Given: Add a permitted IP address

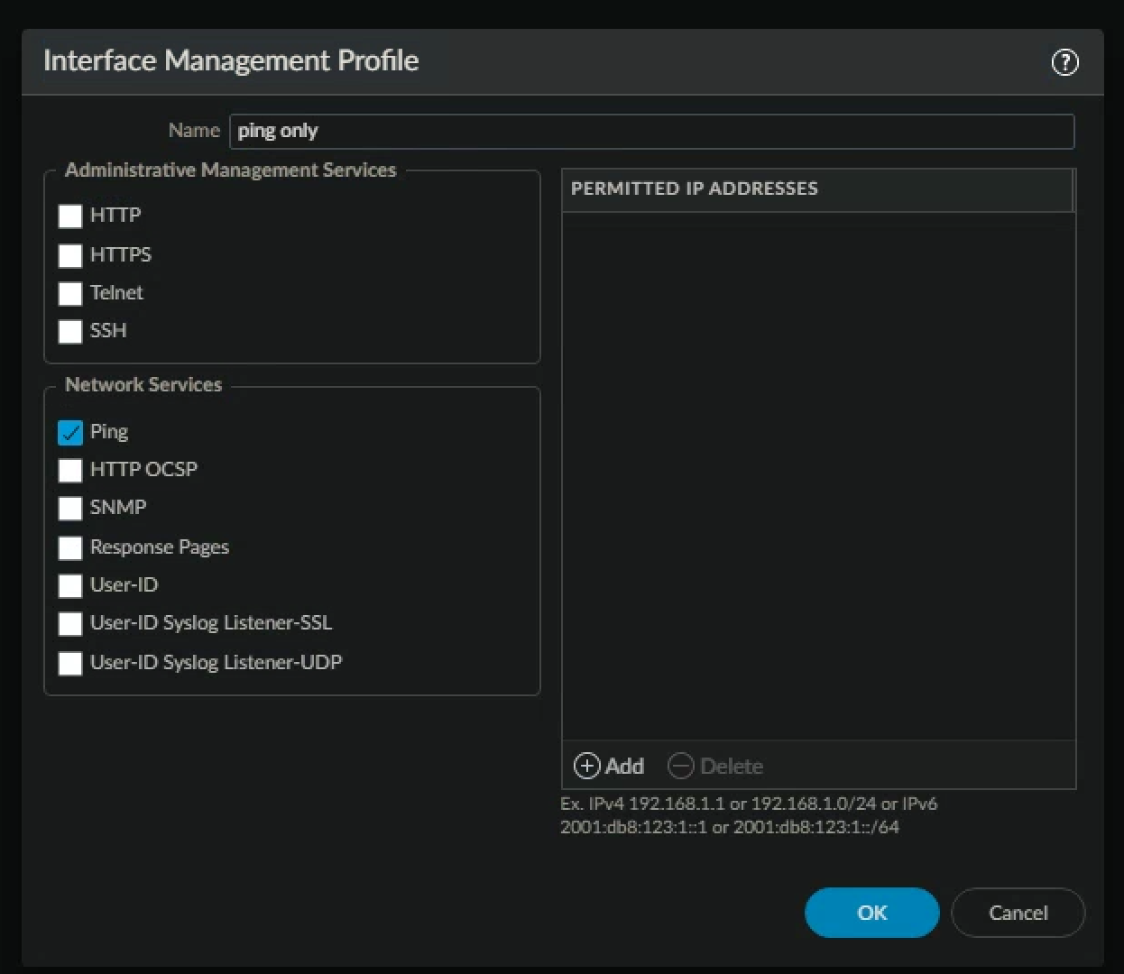Looking at the screenshot, I should pyautogui.click(x=609, y=766).
